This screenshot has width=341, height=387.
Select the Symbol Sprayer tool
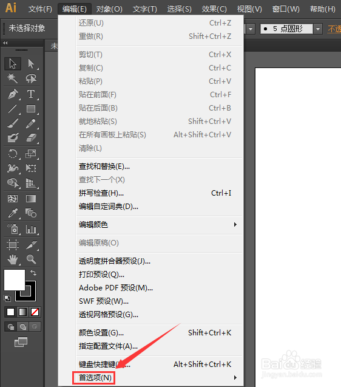13,229
